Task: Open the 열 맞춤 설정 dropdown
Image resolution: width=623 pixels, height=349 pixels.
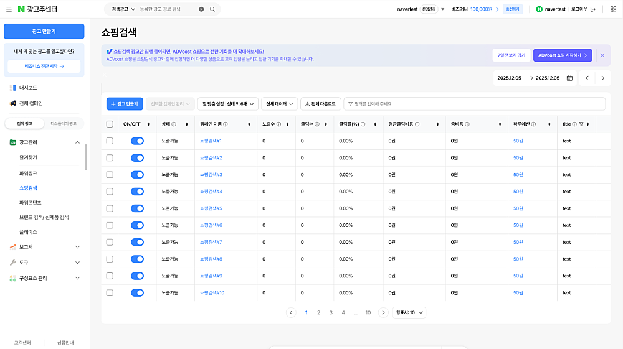Action: click(x=228, y=104)
